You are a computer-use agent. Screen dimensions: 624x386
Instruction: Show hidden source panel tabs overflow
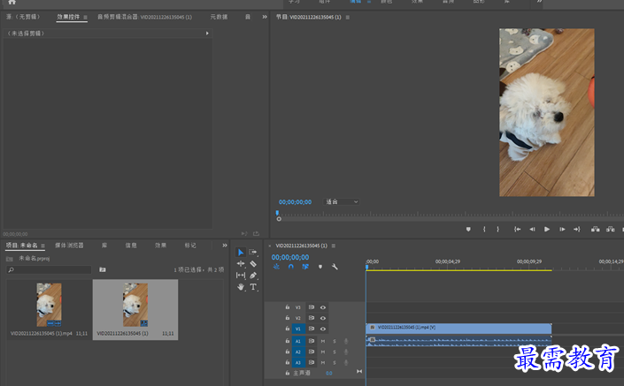coord(265,17)
